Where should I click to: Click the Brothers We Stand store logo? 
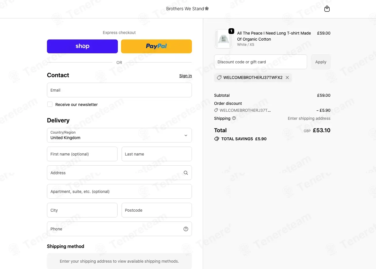[x=188, y=9]
